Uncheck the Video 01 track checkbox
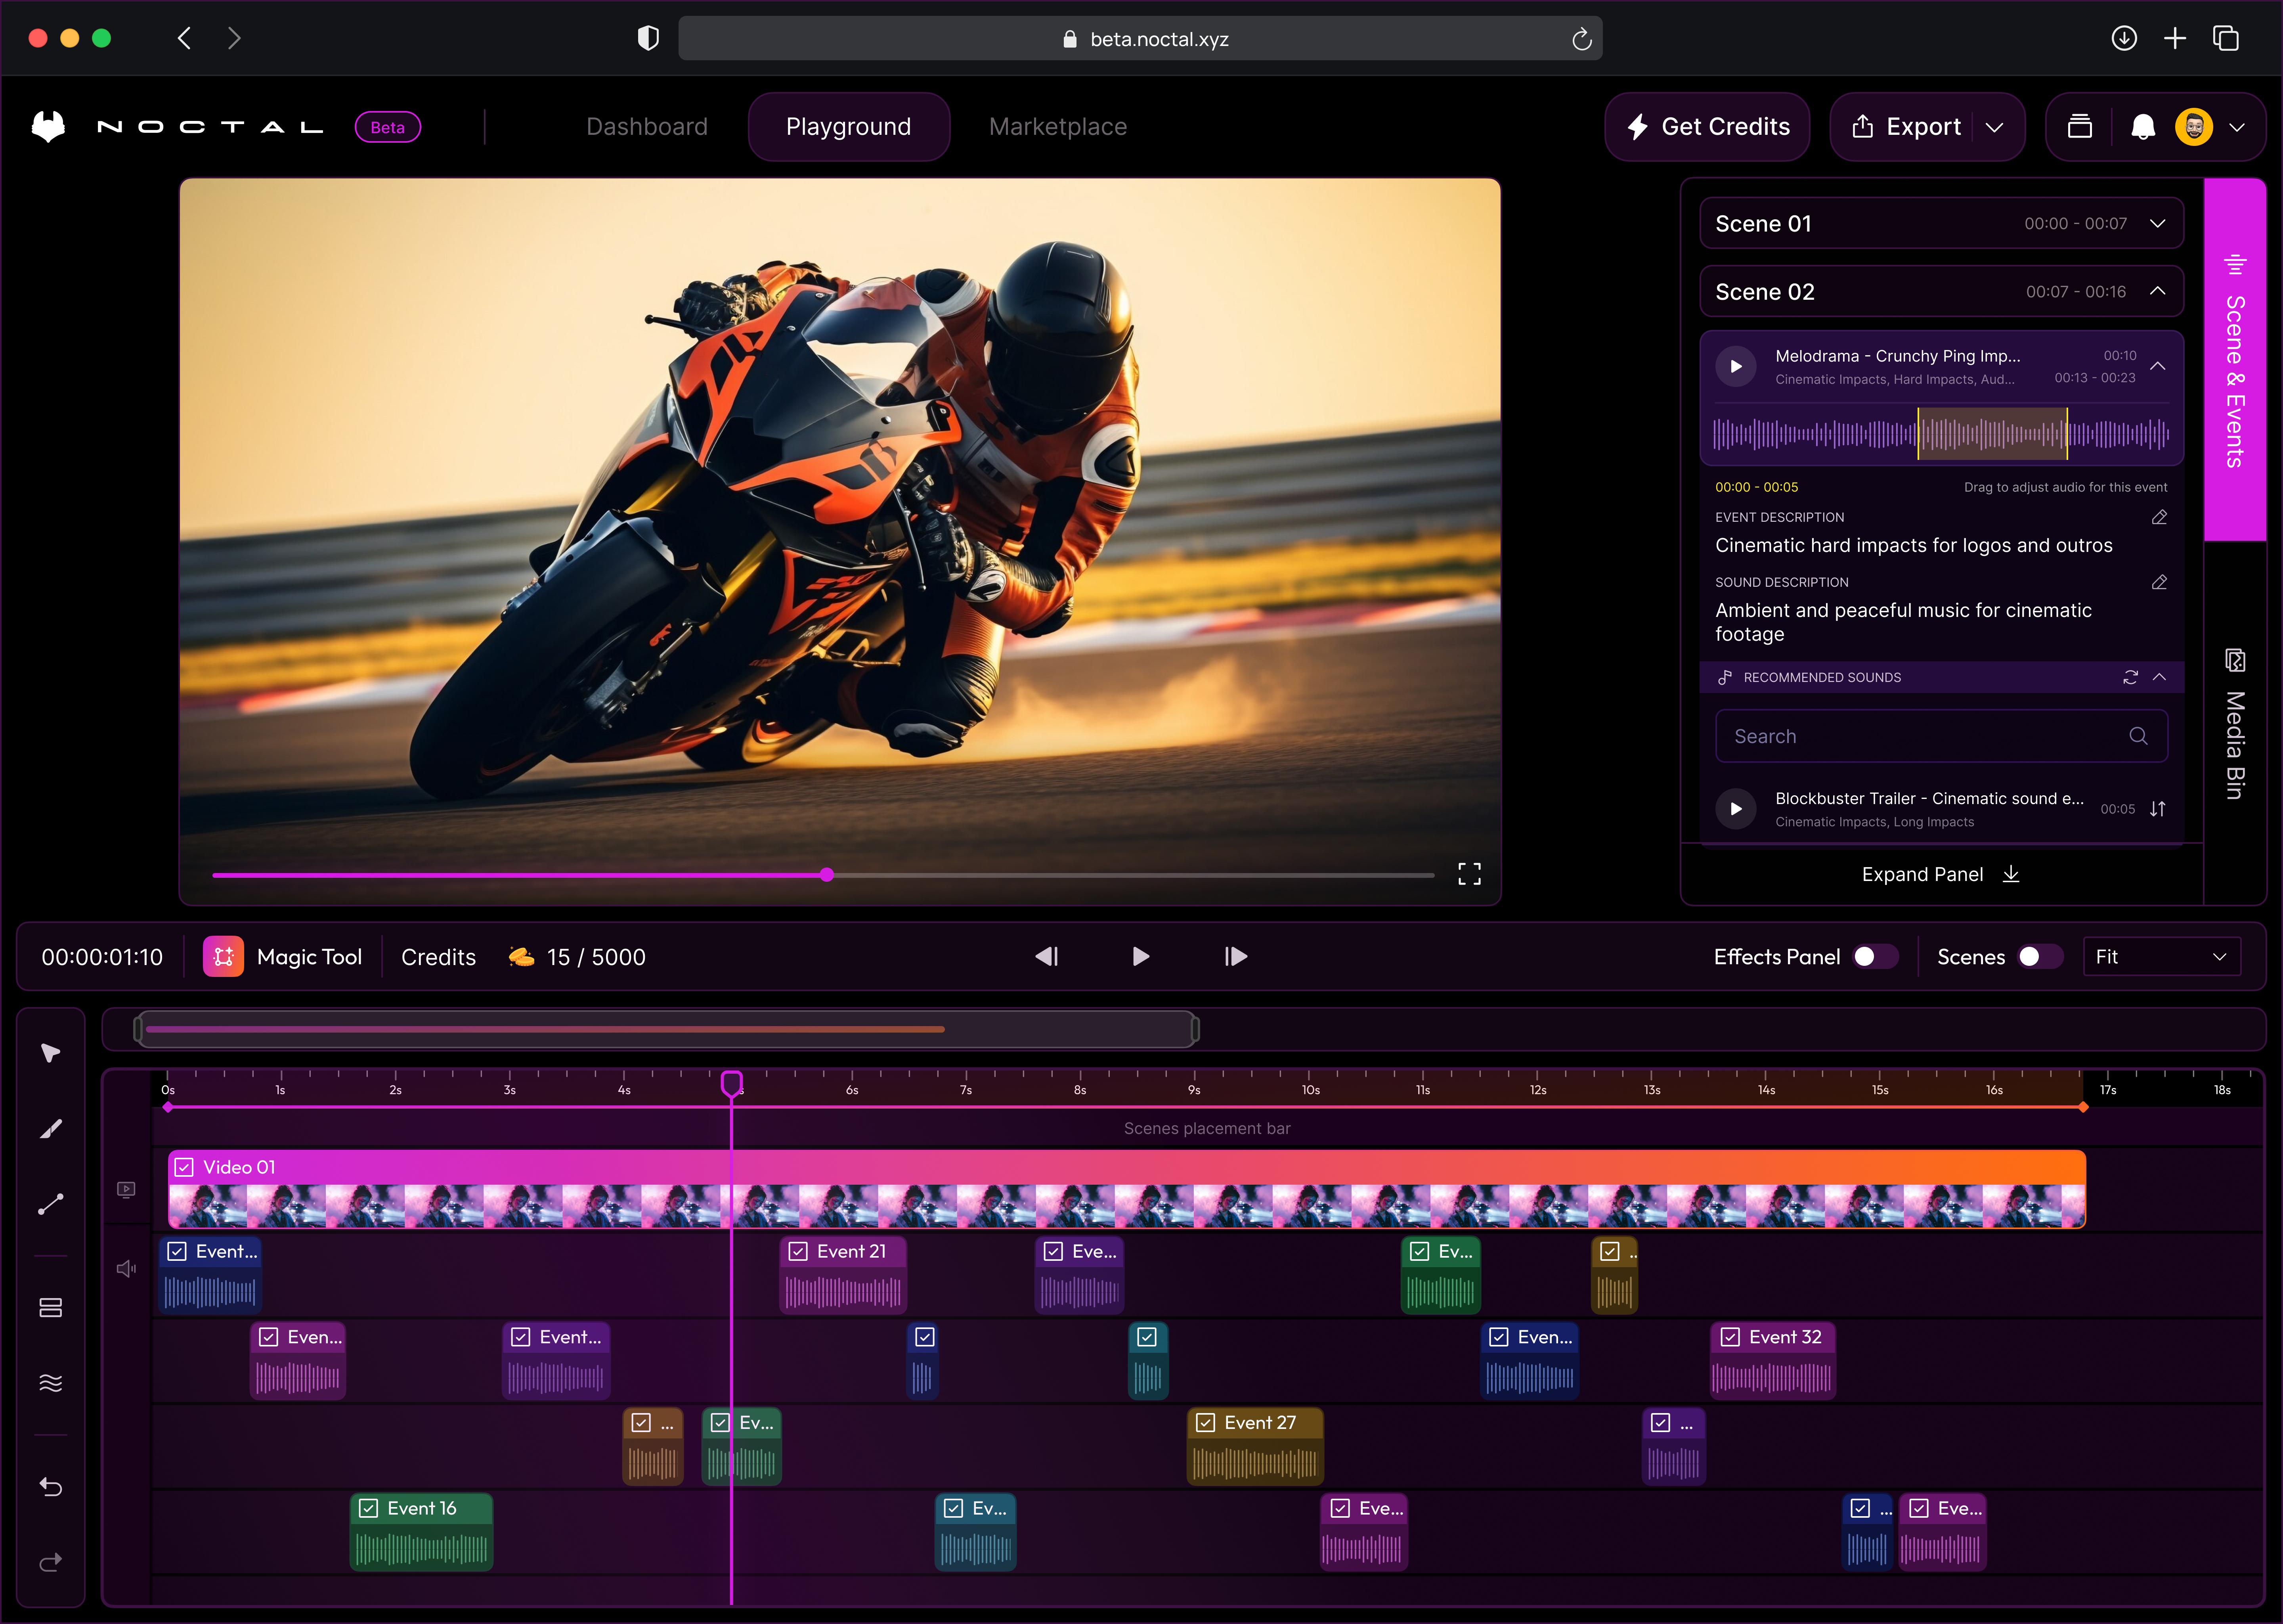This screenshot has width=2283, height=1624. [x=184, y=1167]
